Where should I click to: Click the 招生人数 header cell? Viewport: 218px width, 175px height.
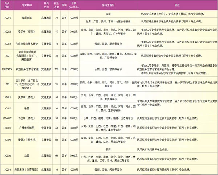tap(56, 6)
